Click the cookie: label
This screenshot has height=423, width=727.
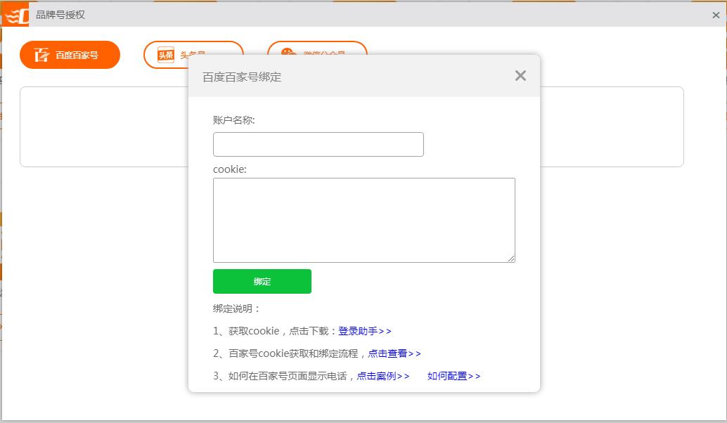pyautogui.click(x=229, y=169)
